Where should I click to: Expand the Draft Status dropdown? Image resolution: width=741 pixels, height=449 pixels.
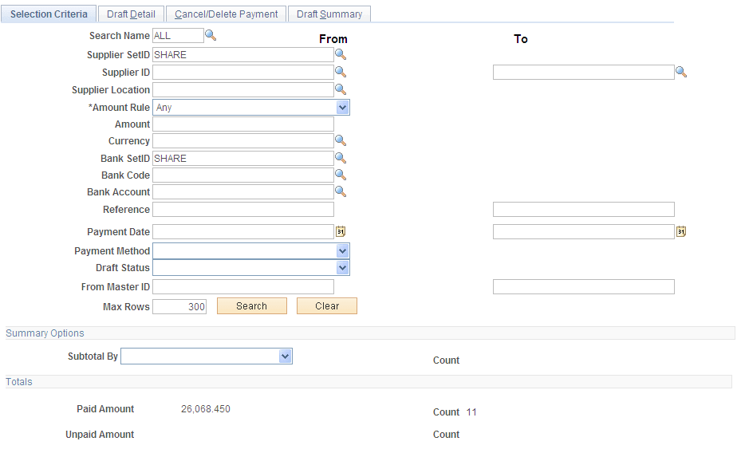point(343,268)
